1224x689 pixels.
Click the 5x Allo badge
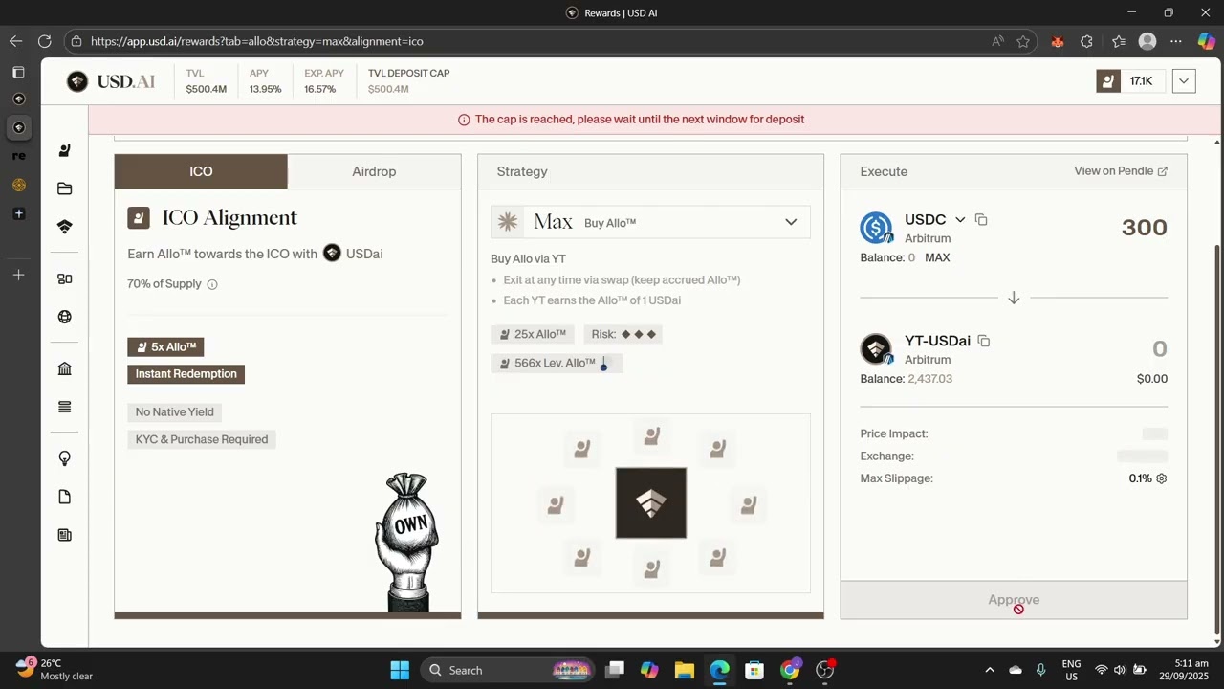165,346
